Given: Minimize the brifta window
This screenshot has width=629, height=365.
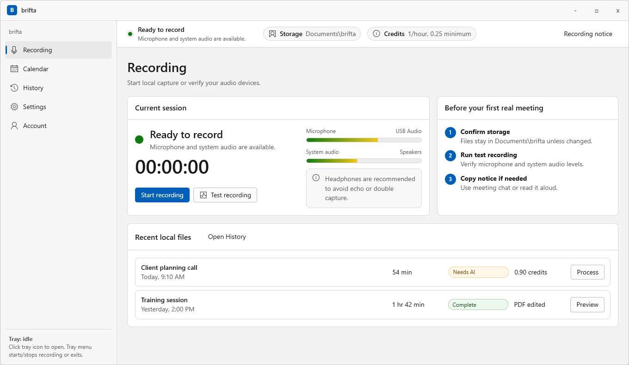Looking at the screenshot, I should (x=575, y=10).
